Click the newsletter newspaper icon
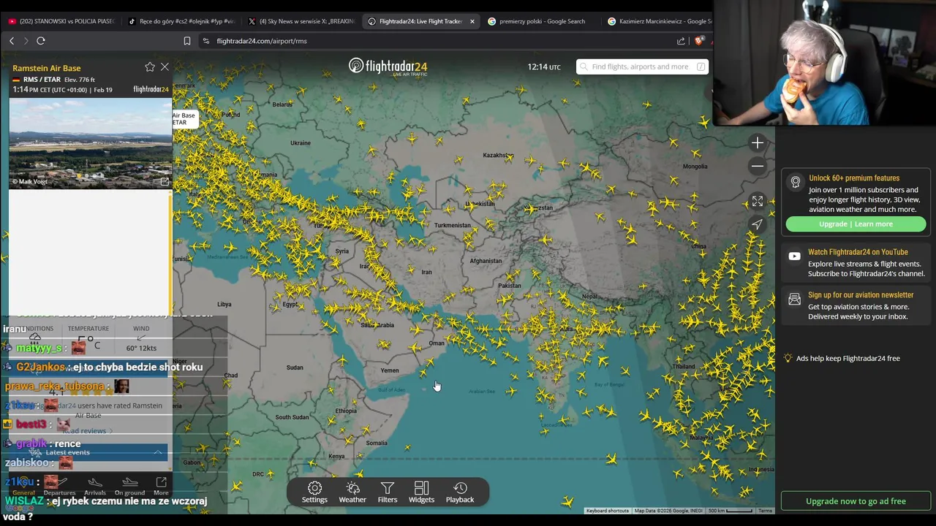Image resolution: width=936 pixels, height=526 pixels. [x=795, y=300]
